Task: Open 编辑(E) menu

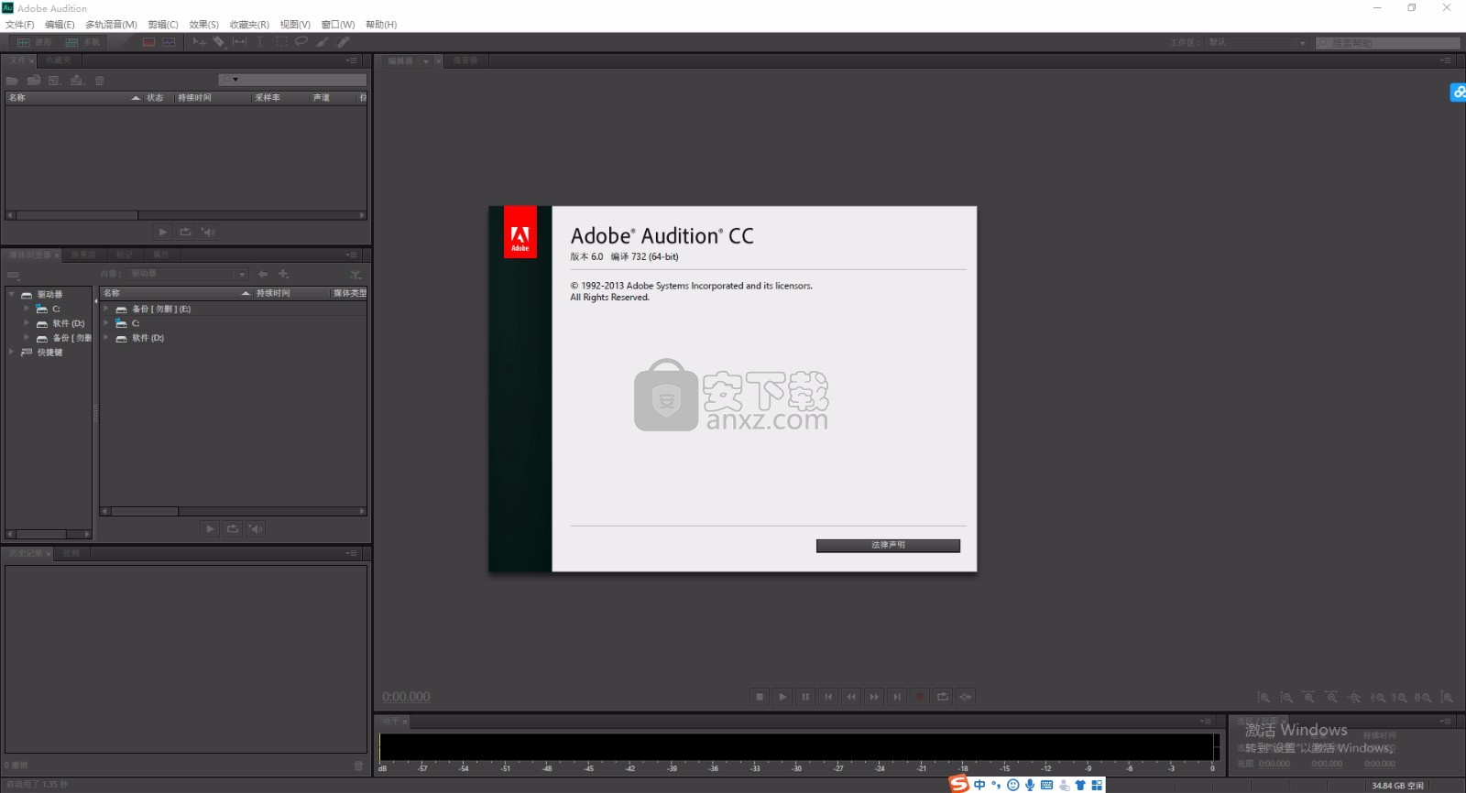Action: point(60,25)
